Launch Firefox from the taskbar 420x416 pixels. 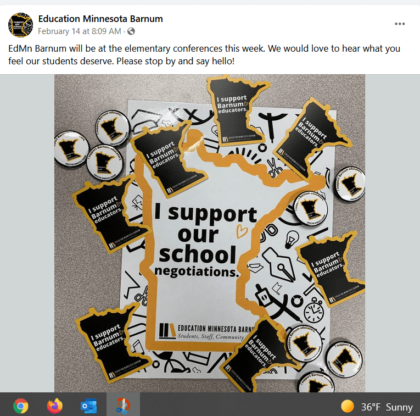click(55, 406)
